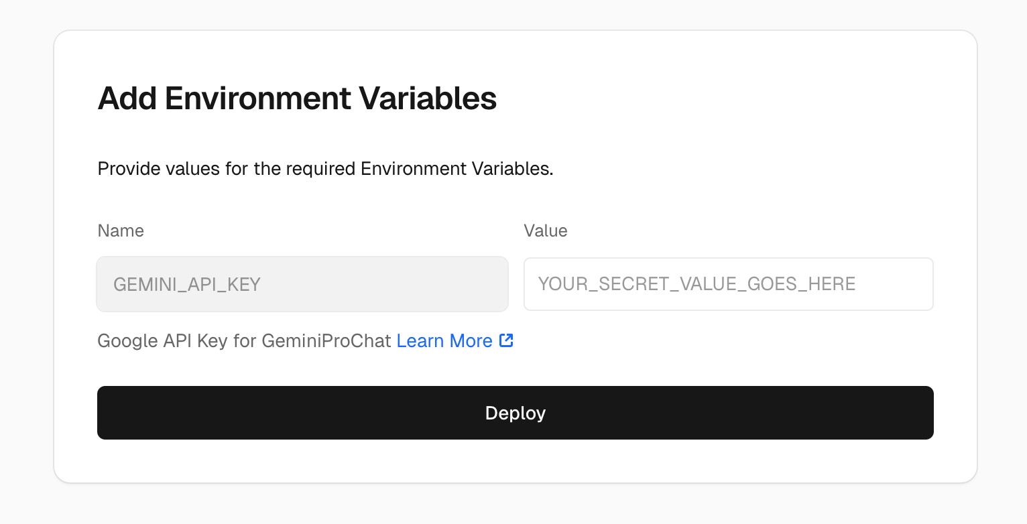Click the word 'Environment' in the heading

(x=258, y=99)
